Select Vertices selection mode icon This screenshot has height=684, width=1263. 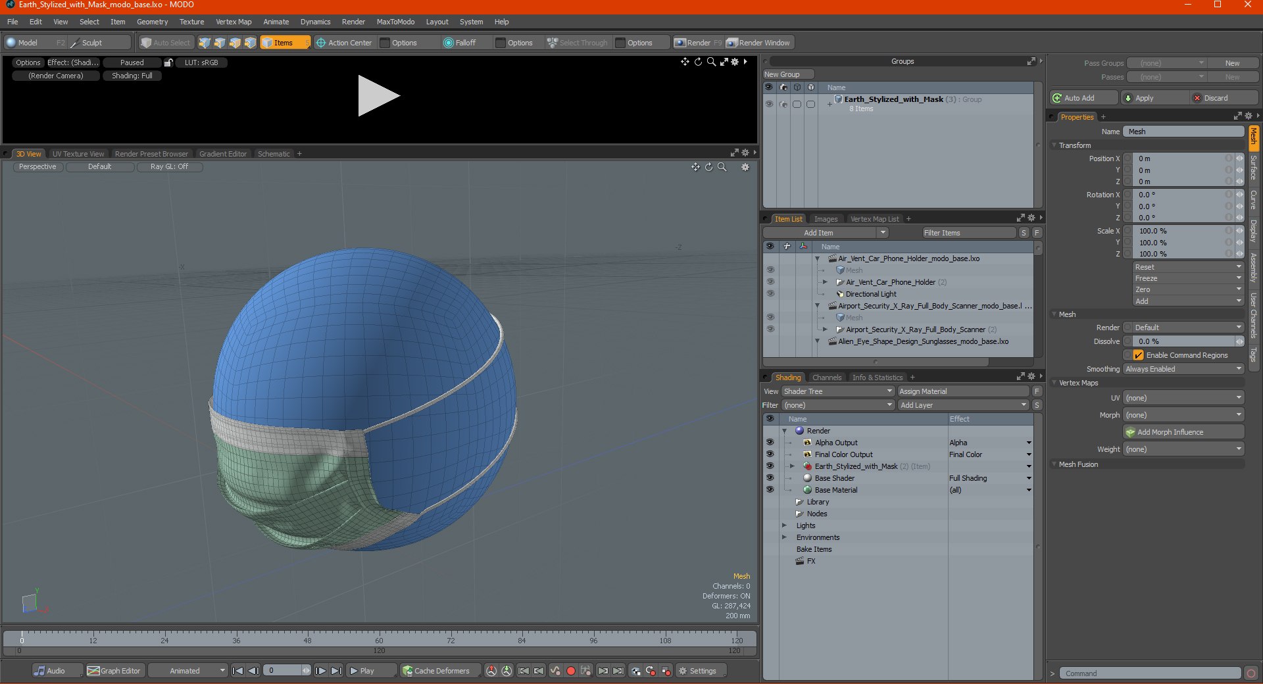click(205, 43)
